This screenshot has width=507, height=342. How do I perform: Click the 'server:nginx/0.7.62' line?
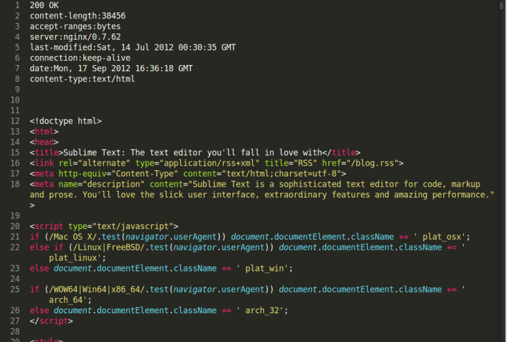click(x=75, y=37)
